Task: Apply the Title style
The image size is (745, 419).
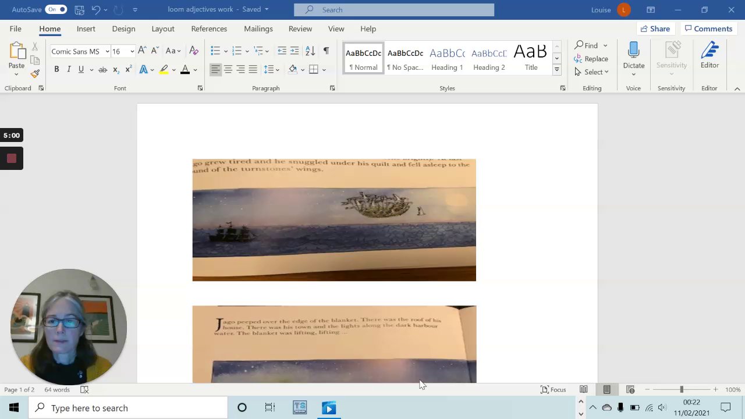Action: pos(531,58)
